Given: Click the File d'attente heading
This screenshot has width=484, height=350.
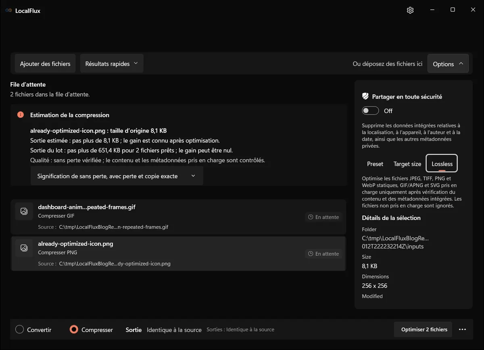Looking at the screenshot, I should [28, 85].
